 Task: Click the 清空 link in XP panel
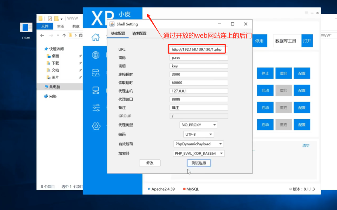coord(306,146)
